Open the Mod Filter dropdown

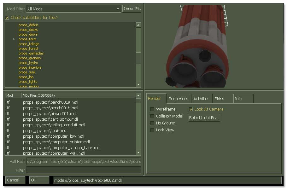click(x=73, y=9)
